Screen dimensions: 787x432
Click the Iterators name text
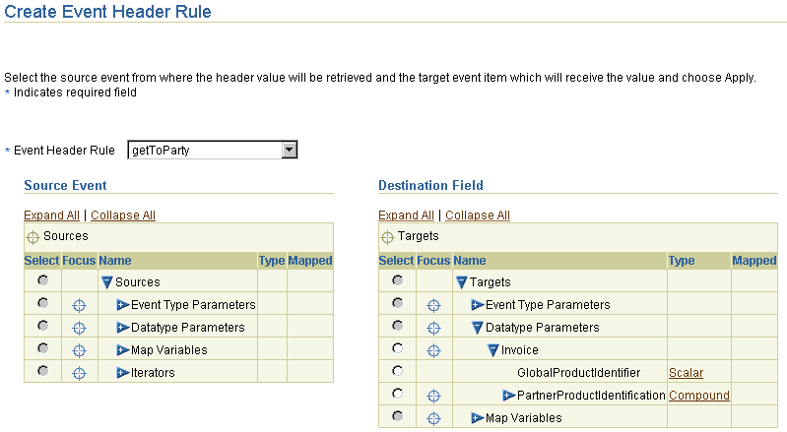click(153, 373)
